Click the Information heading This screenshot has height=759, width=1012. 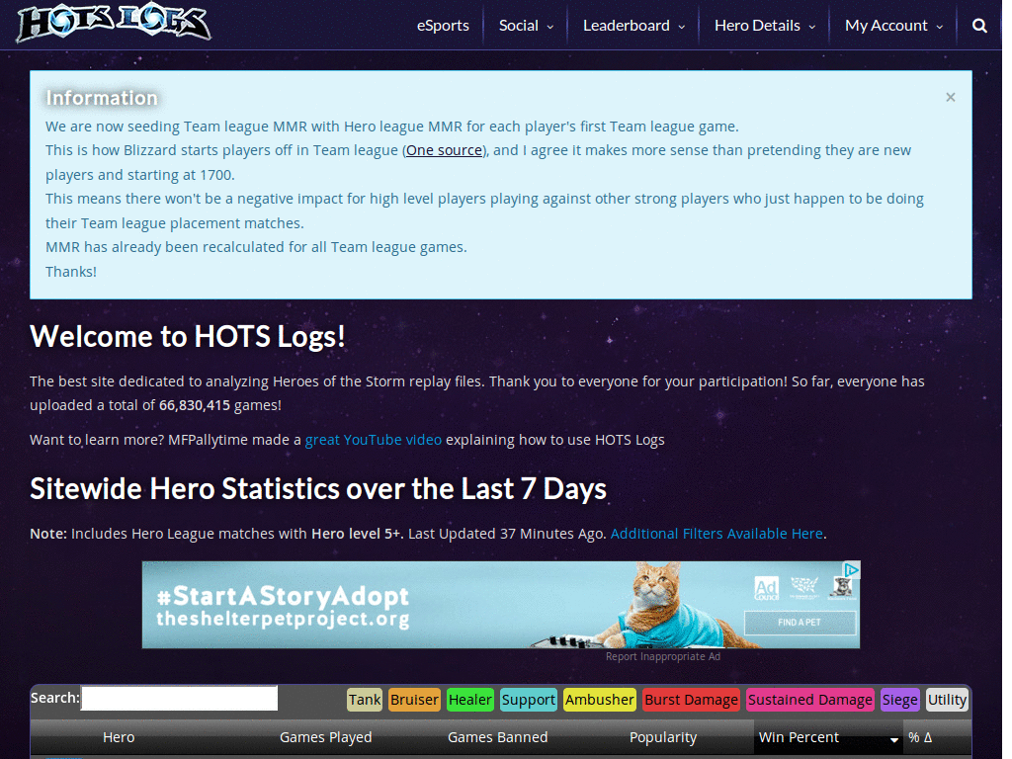click(x=102, y=98)
